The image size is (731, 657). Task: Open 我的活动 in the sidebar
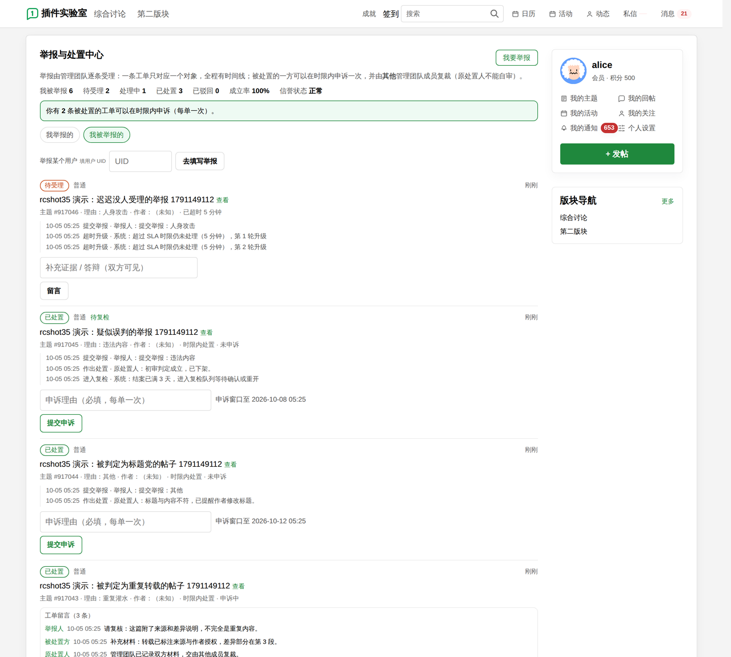click(x=579, y=113)
